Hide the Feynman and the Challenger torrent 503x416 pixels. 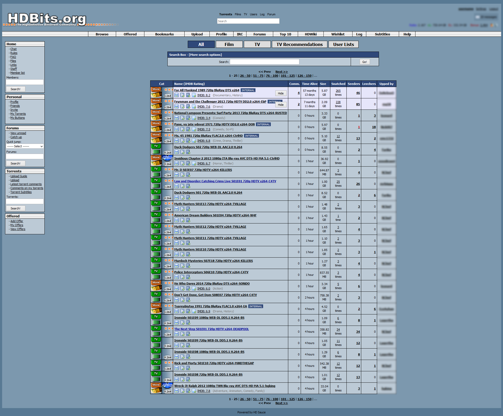click(x=281, y=105)
